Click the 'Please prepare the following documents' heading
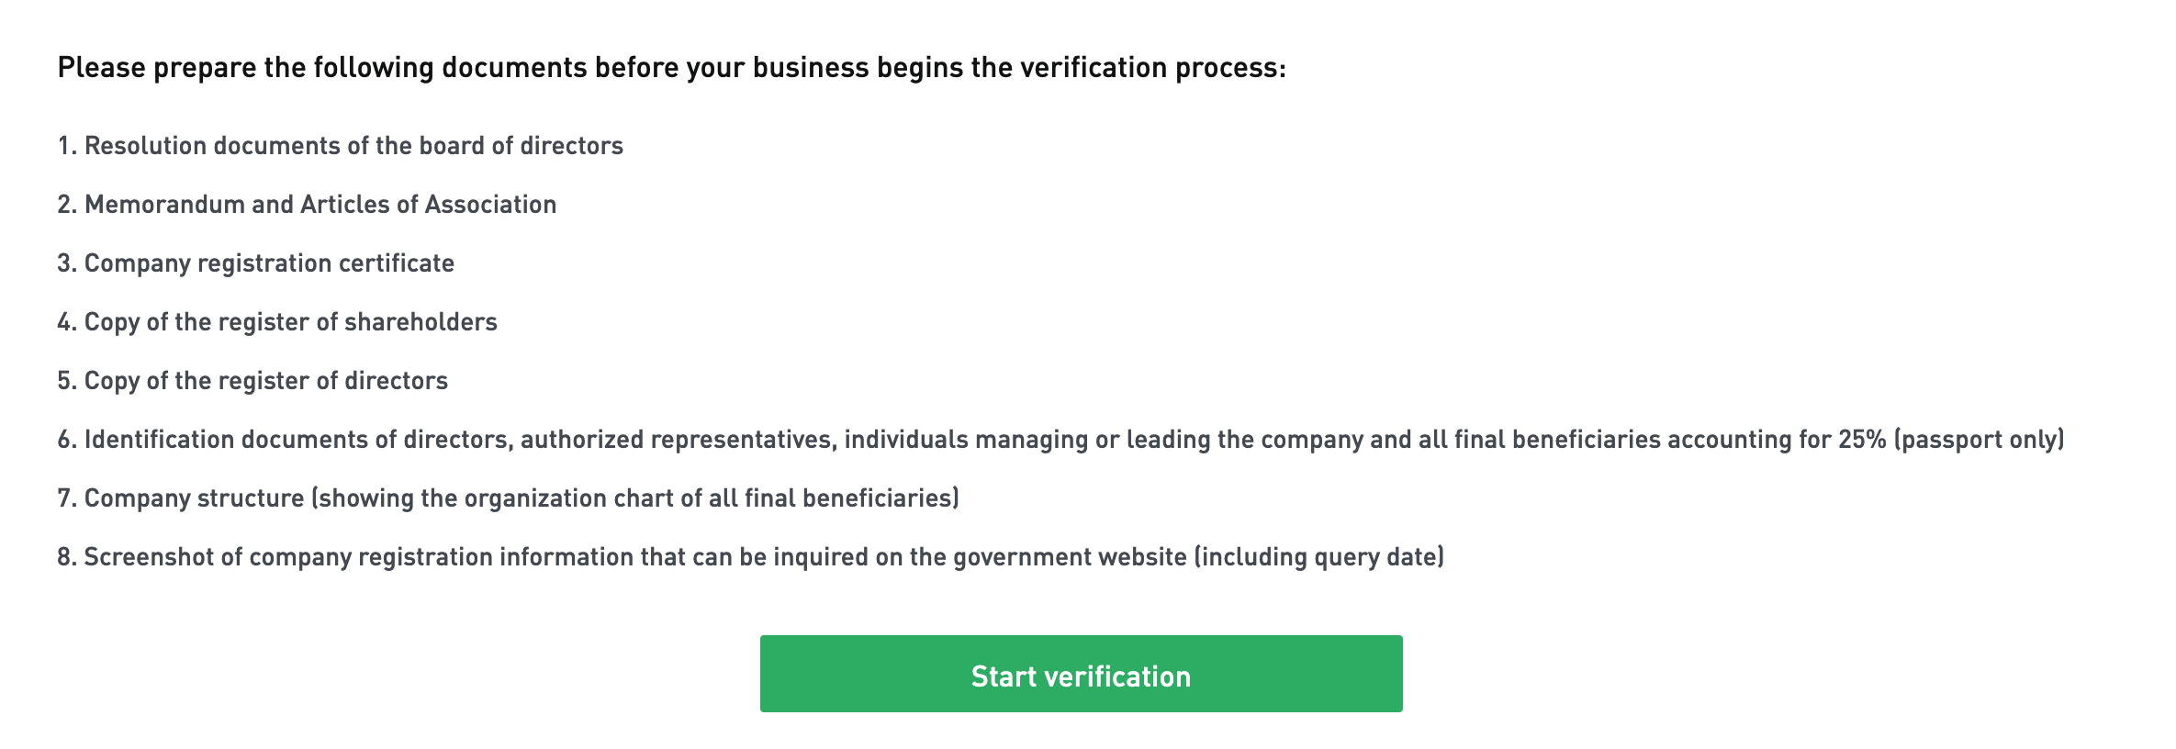 coord(671,68)
